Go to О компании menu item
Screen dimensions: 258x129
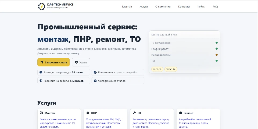coord(163,7)
